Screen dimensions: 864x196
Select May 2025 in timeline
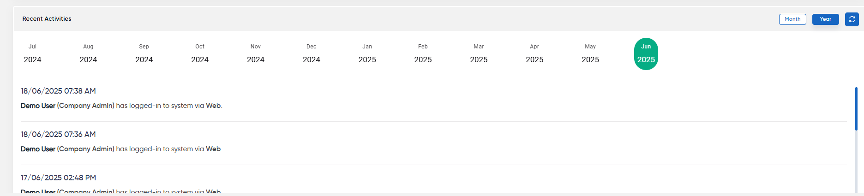(x=590, y=54)
